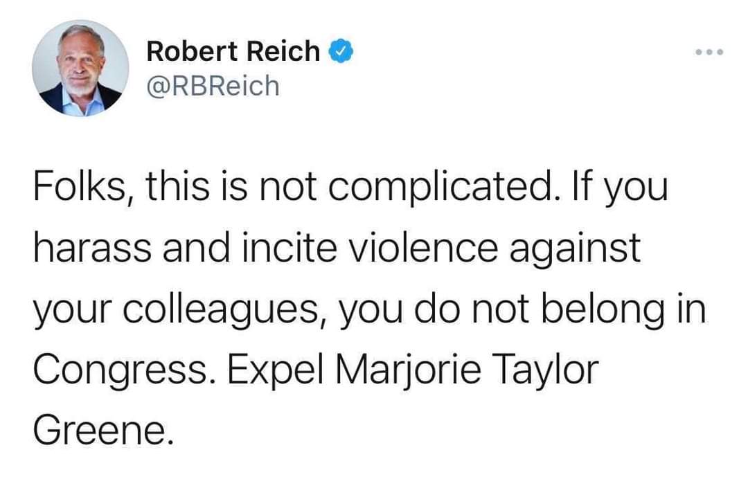The width and height of the screenshot is (748, 497).
Task: Open Robert Reich's profile picture
Action: pos(83,69)
